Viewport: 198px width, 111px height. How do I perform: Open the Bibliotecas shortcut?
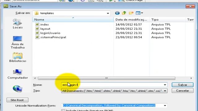(x=18, y=57)
